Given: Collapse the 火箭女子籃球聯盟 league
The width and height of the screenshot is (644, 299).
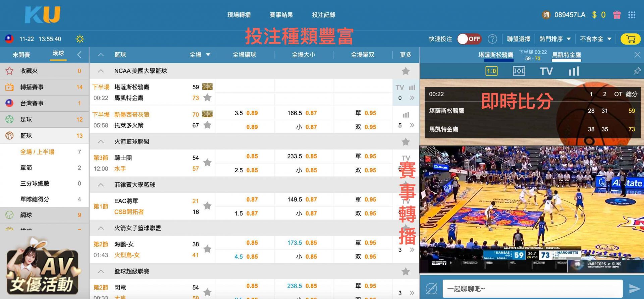Looking at the screenshot, I should tap(101, 228).
